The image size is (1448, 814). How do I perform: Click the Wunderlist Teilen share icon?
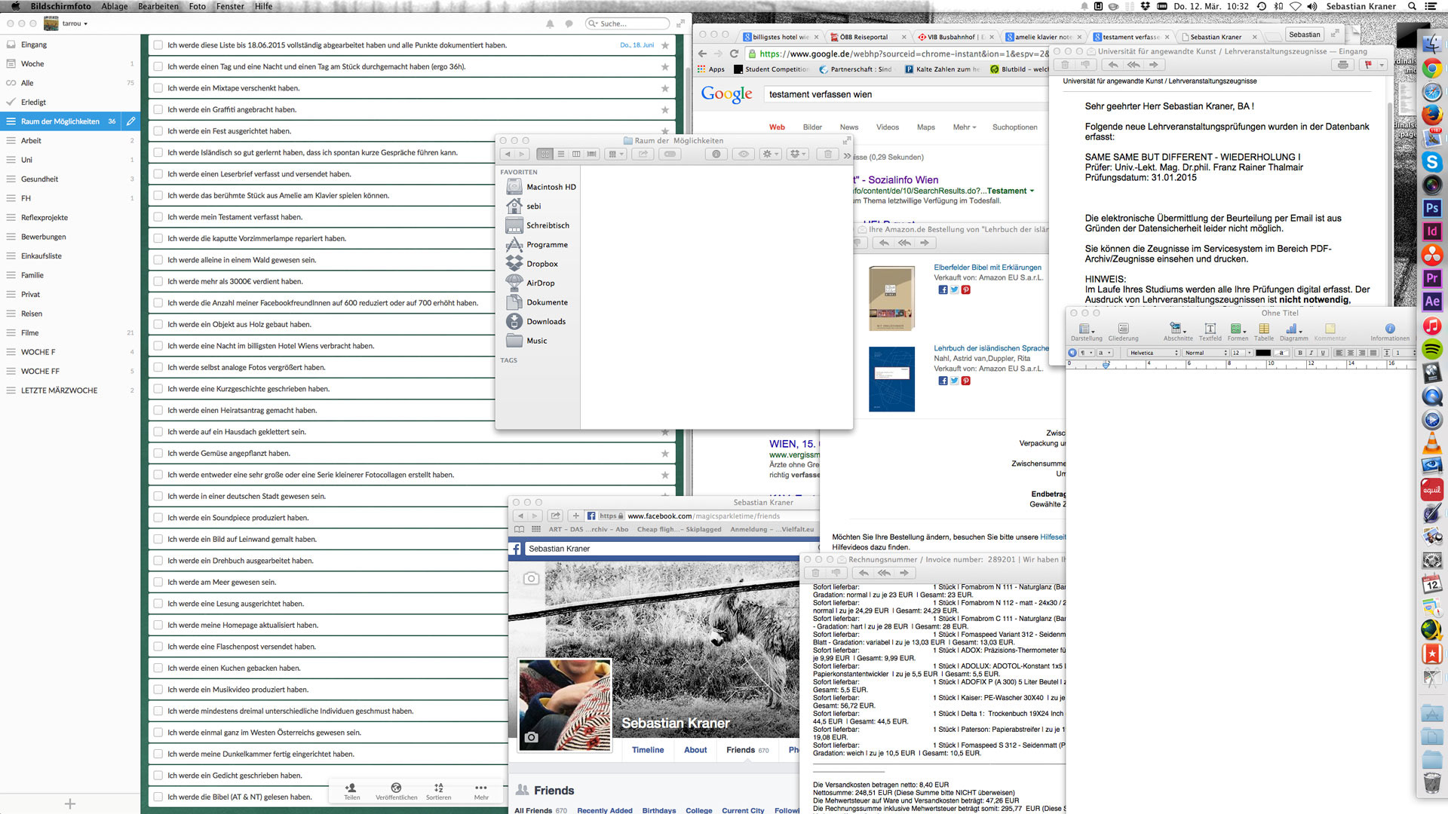[351, 788]
